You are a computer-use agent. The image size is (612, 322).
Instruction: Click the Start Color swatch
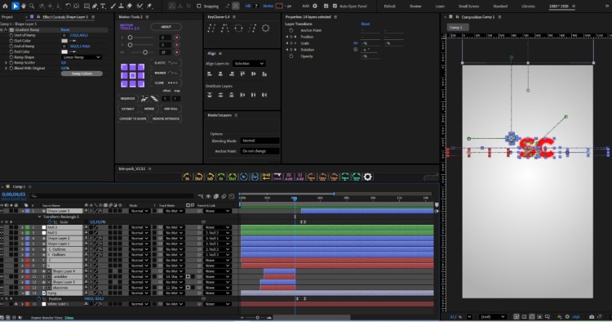(x=64, y=41)
